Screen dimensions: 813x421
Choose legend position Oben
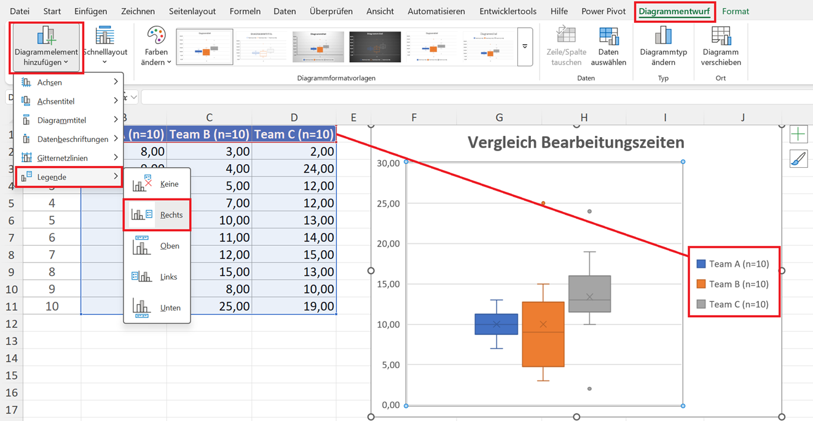[x=157, y=246]
